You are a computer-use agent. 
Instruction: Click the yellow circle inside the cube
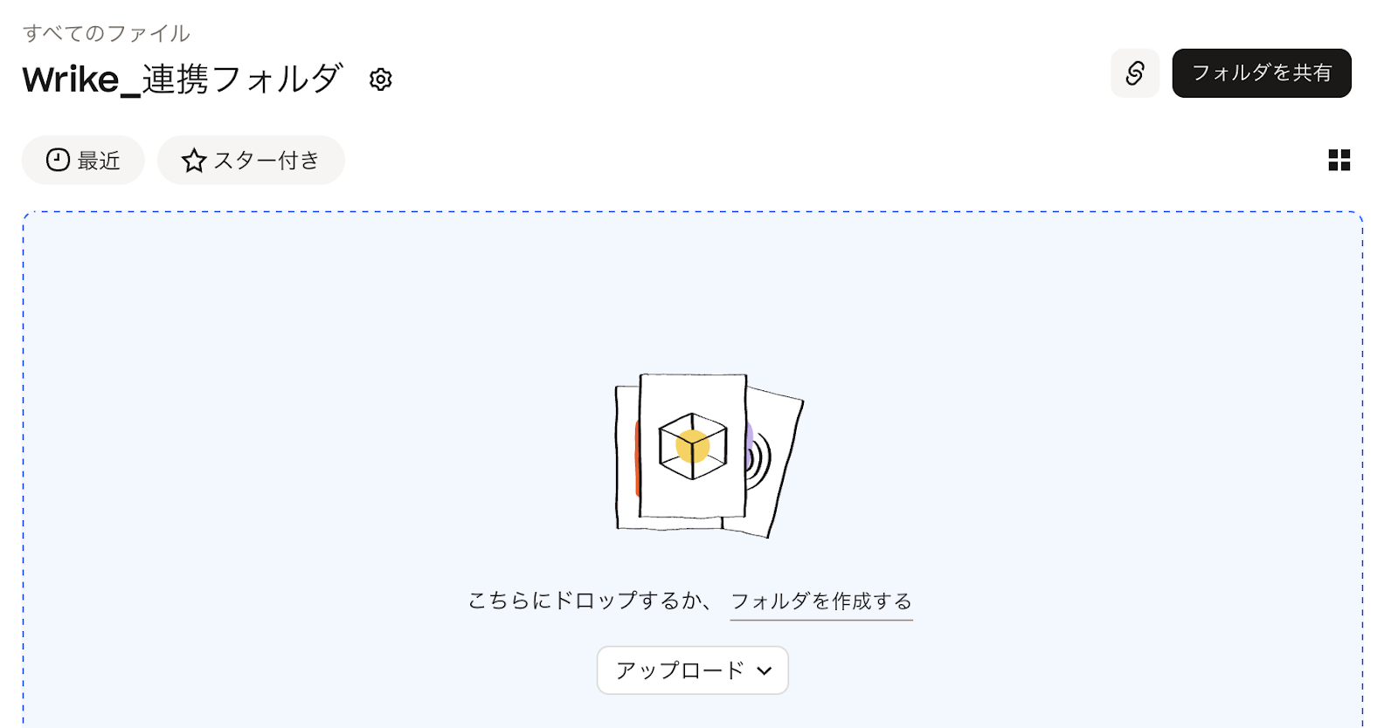692,446
